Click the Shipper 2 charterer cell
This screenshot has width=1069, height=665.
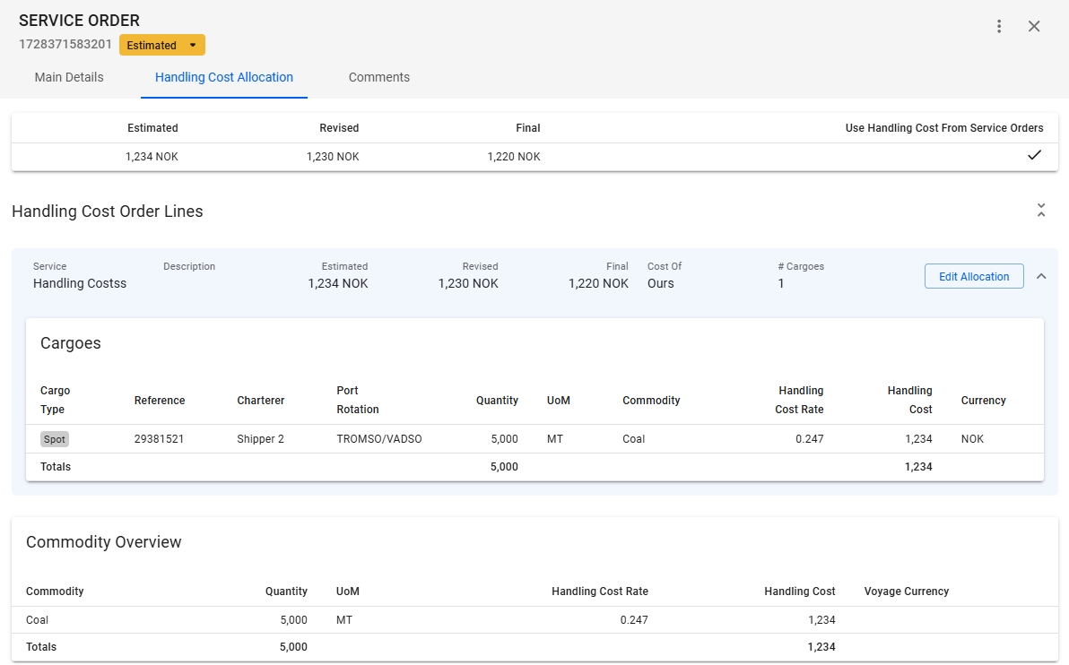coord(261,439)
